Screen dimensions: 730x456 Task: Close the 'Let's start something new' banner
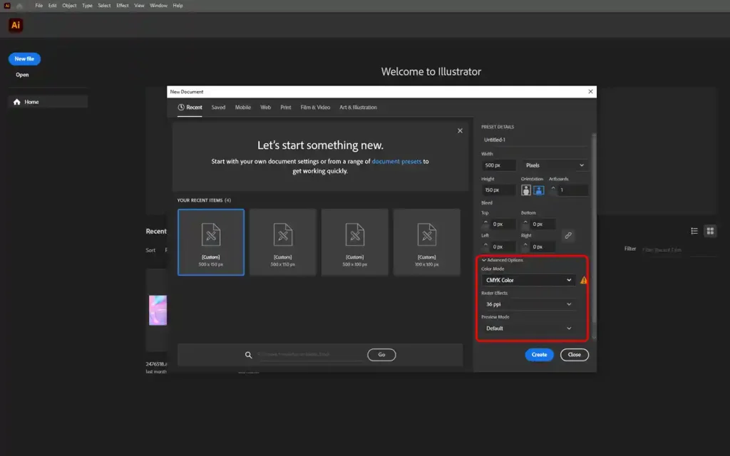coord(460,131)
